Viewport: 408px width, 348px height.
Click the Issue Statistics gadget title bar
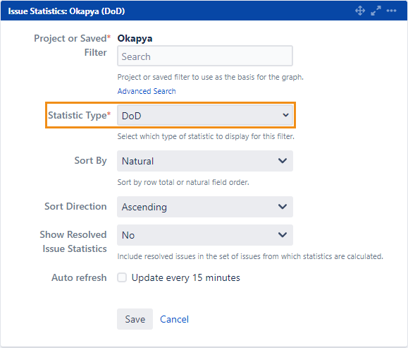tap(204, 11)
